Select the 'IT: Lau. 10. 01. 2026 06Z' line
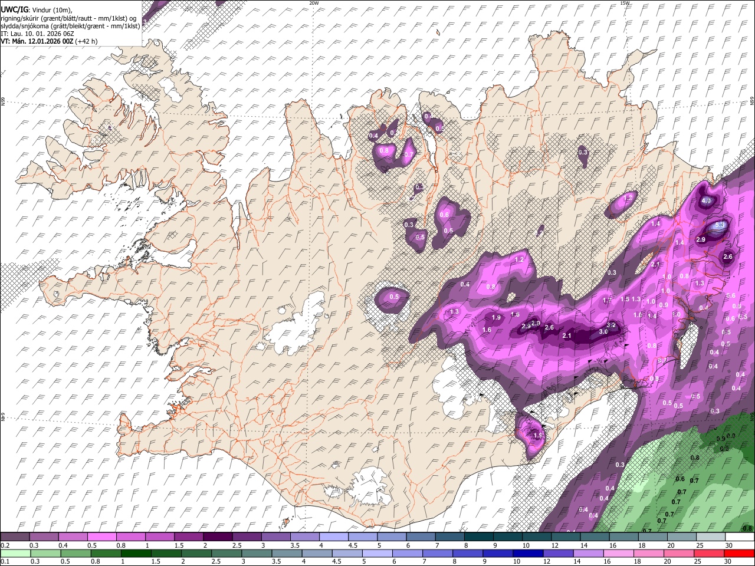The width and height of the screenshot is (755, 566). point(37,34)
